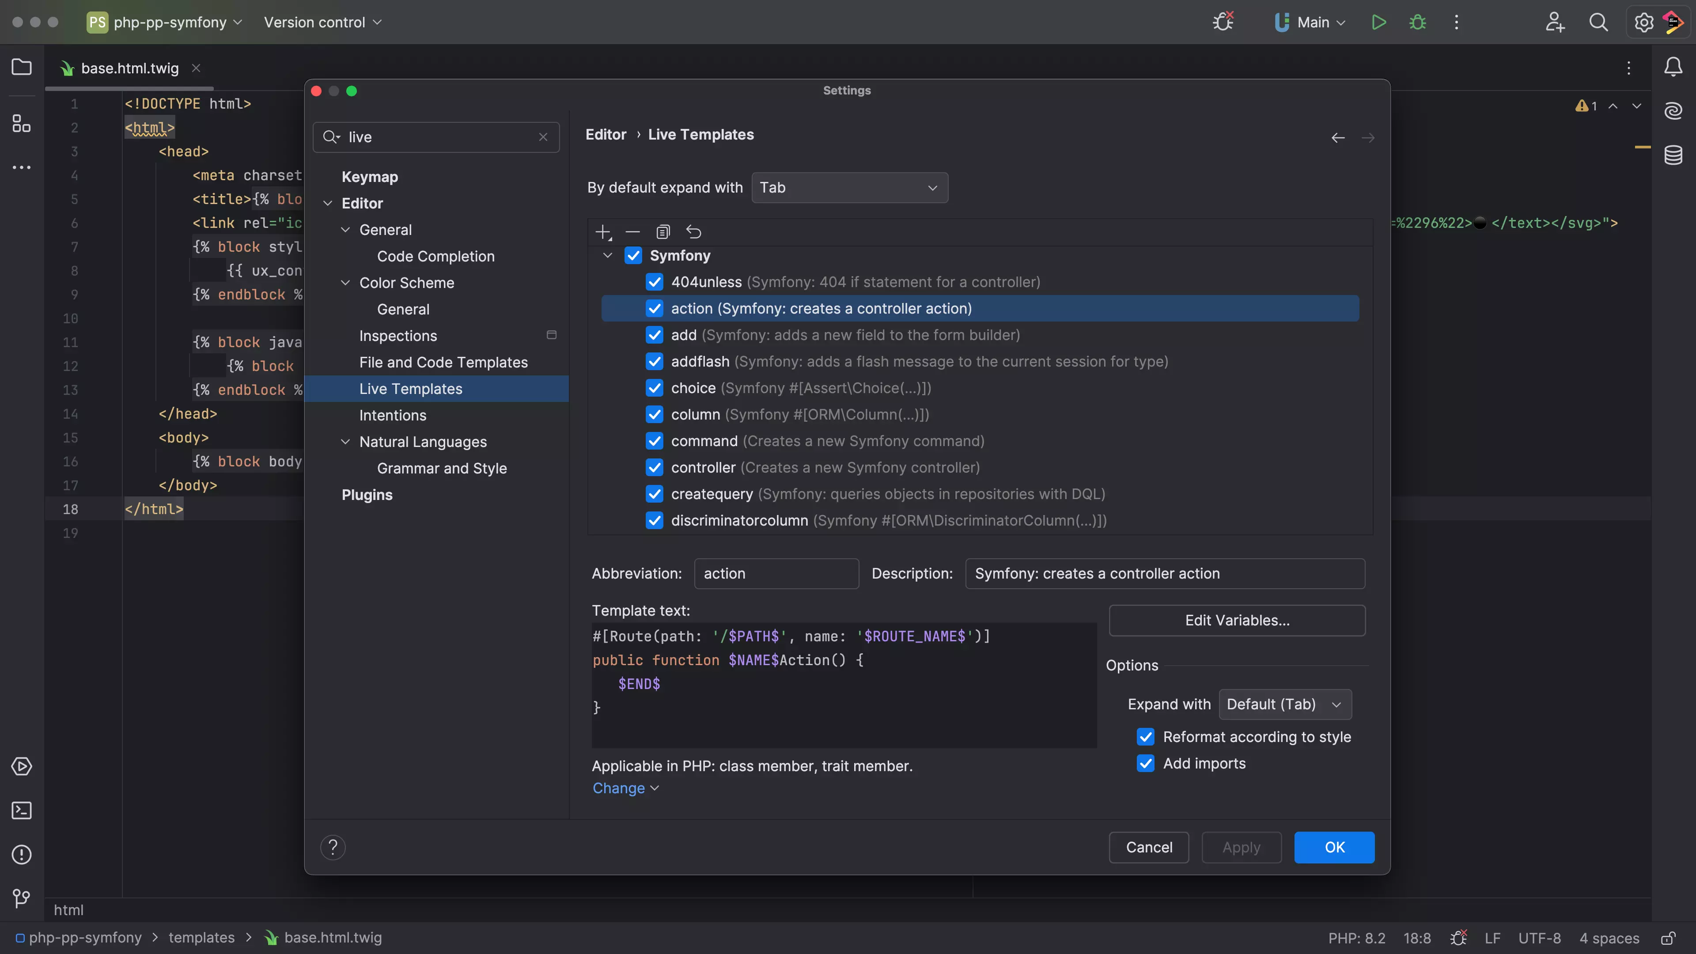Open the Database tool window
This screenshot has width=1696, height=954.
pyautogui.click(x=1673, y=155)
